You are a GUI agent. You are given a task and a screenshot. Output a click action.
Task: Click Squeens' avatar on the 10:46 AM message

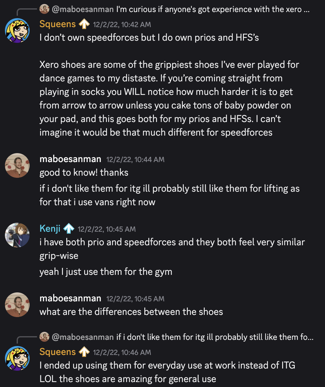pos(17,358)
